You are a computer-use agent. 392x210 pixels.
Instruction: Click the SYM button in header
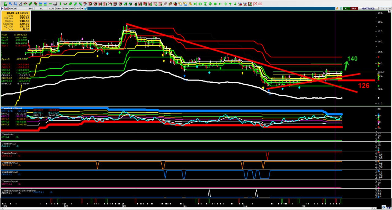point(72,9)
